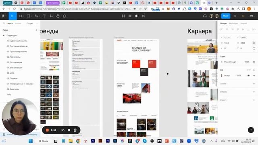Screen dimensions: 258x145
Task: Toggle layer visibility eye in Layer section
Action: click(x=254, y=62)
